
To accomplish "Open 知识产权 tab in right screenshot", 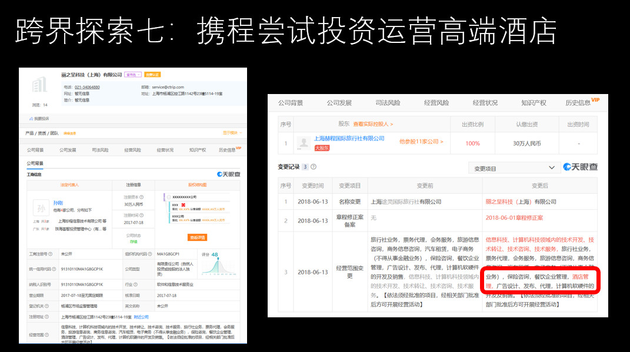I will coord(534,103).
